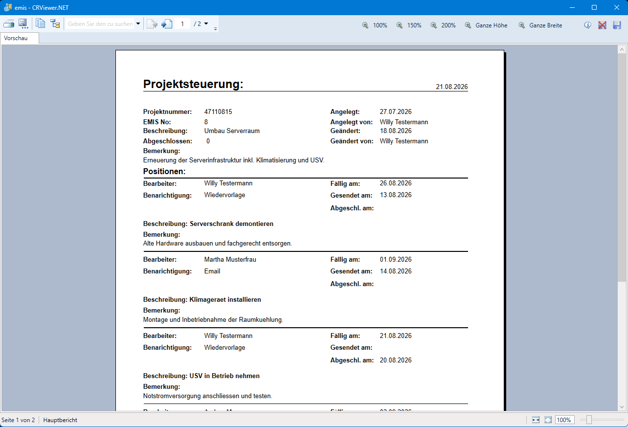Set zoom to 200%
Viewport: 628px width, 427px height.
tap(443, 25)
